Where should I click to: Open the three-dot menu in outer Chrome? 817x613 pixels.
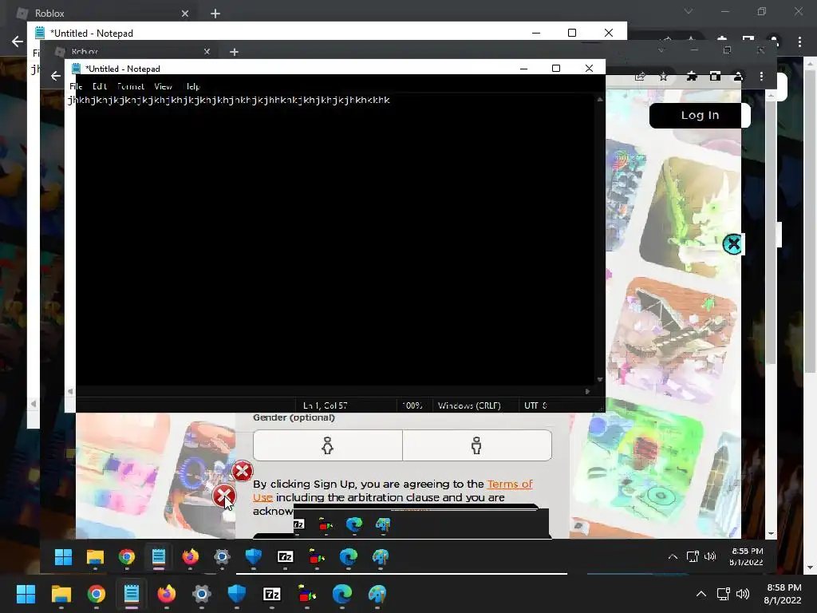coord(799,42)
